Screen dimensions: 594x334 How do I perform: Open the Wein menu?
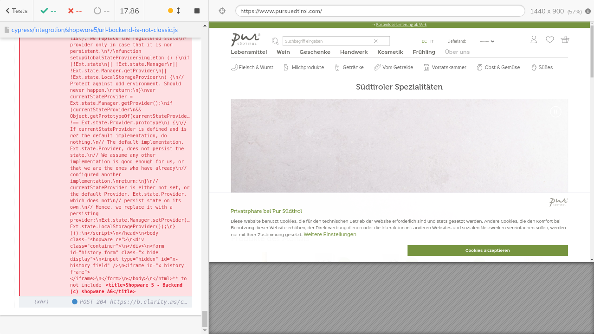[283, 52]
